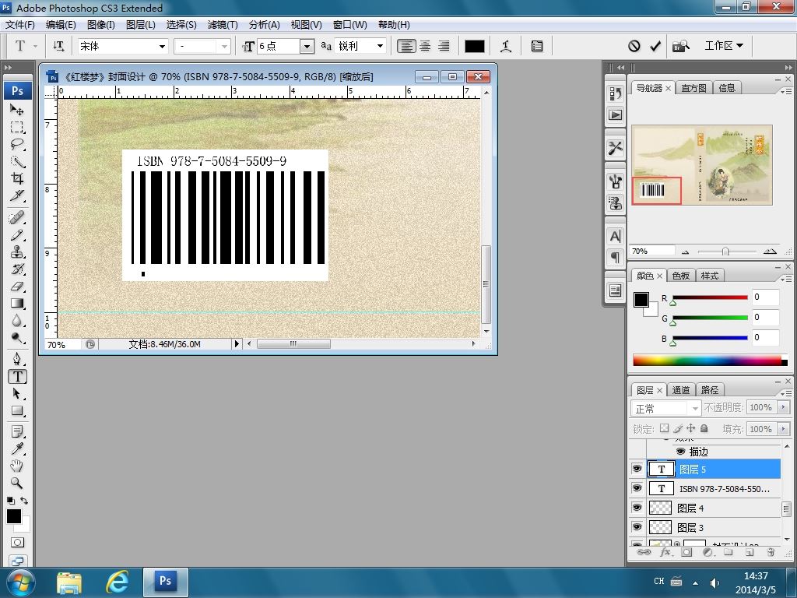Image resolution: width=797 pixels, height=598 pixels.
Task: Hide layer 图层 4
Action: click(x=637, y=508)
